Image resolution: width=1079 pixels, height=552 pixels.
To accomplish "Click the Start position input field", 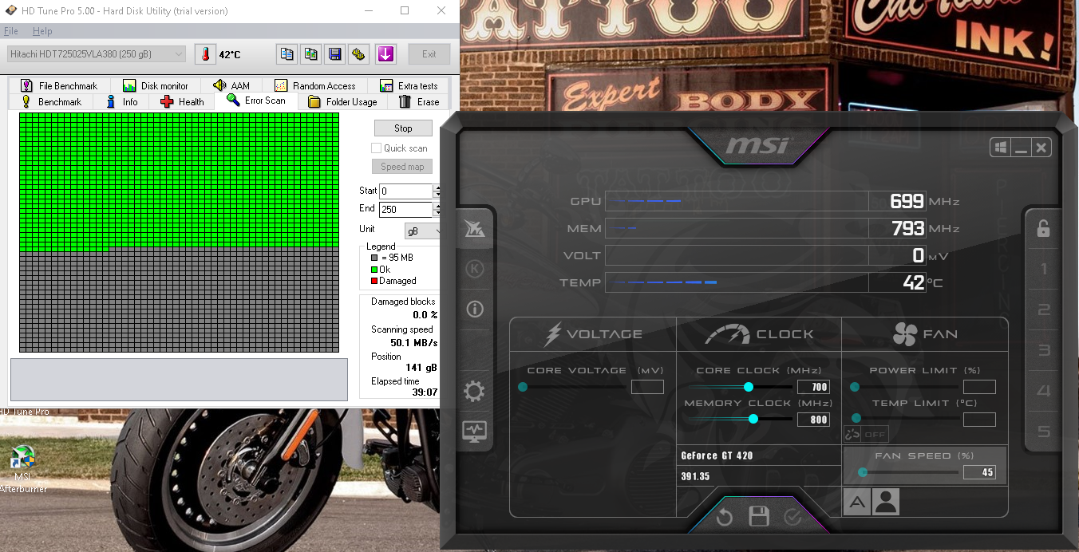I will coord(405,191).
